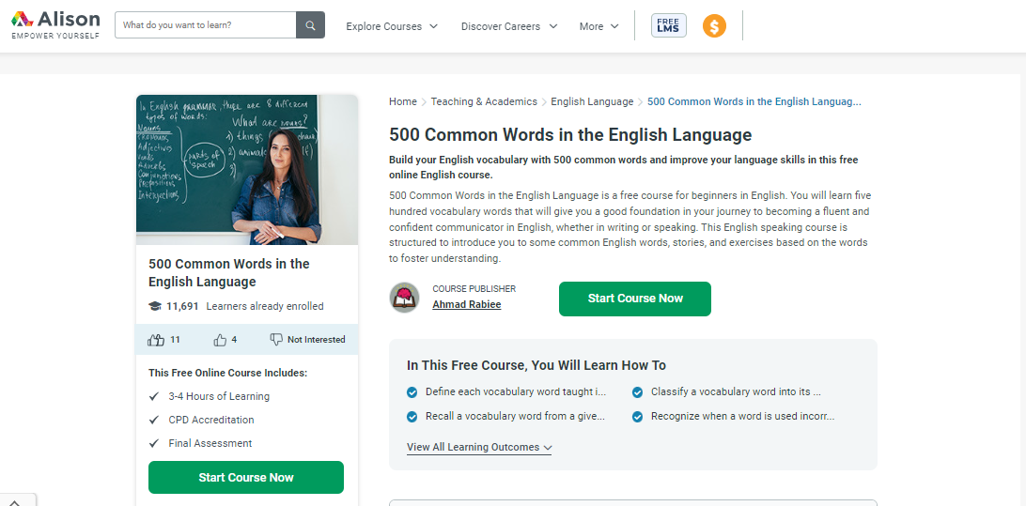Click the double thumbs-up icon showing 11
Viewport: 1026px width, 506px height.
(156, 339)
